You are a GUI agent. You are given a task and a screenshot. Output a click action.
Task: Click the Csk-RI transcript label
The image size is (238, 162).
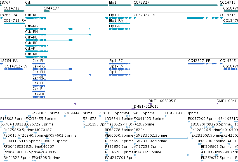coord(31,15)
